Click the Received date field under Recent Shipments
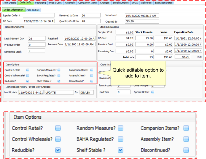 (80, 38)
